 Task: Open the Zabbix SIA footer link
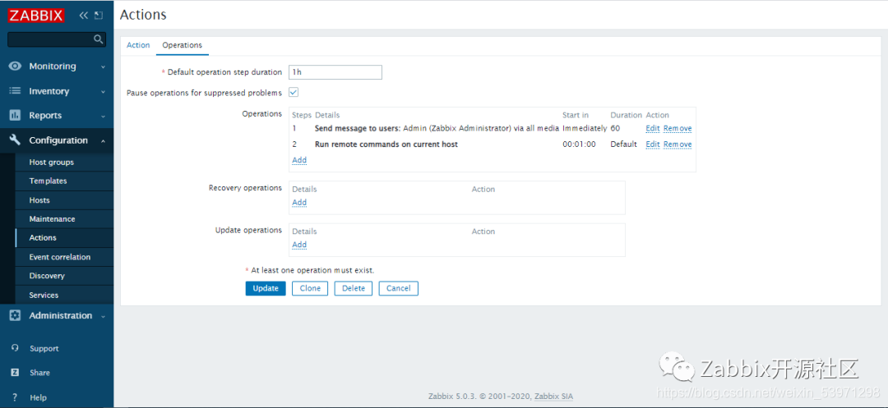coord(554,397)
